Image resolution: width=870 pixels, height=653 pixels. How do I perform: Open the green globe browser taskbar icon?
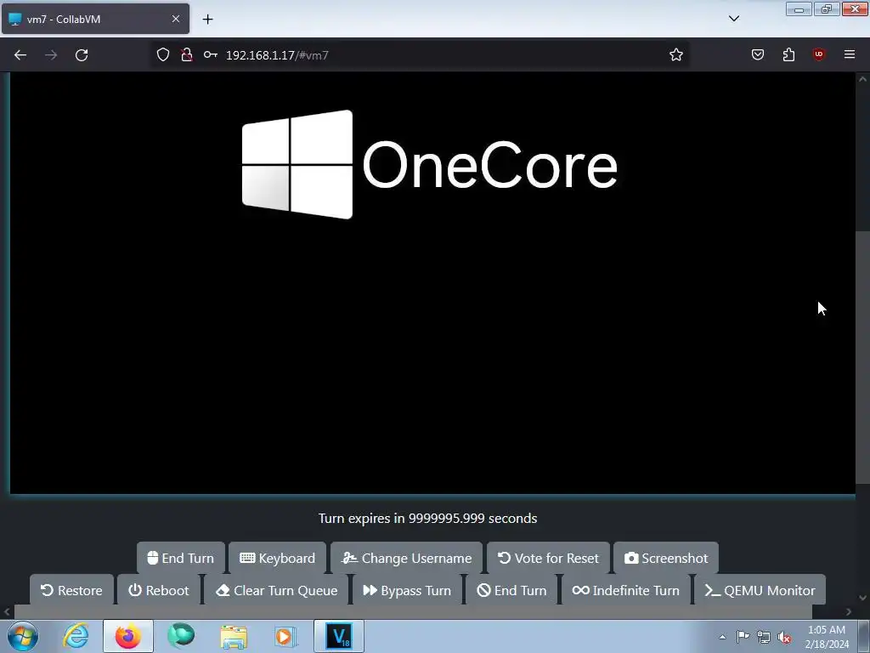(181, 636)
